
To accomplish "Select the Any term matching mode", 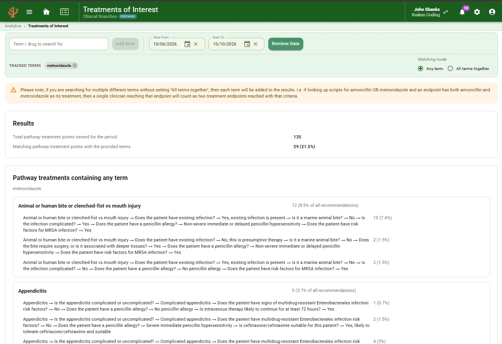I will [x=420, y=68].
